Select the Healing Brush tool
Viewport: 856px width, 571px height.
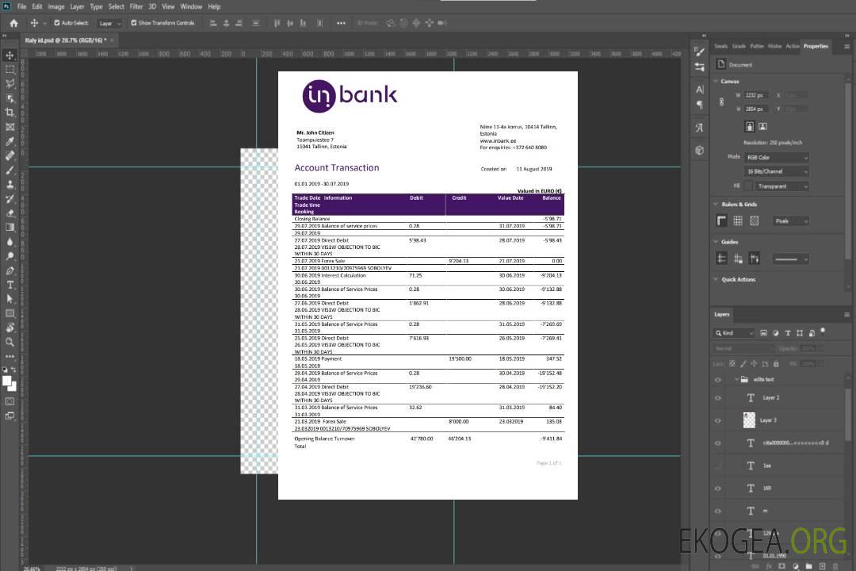point(10,155)
